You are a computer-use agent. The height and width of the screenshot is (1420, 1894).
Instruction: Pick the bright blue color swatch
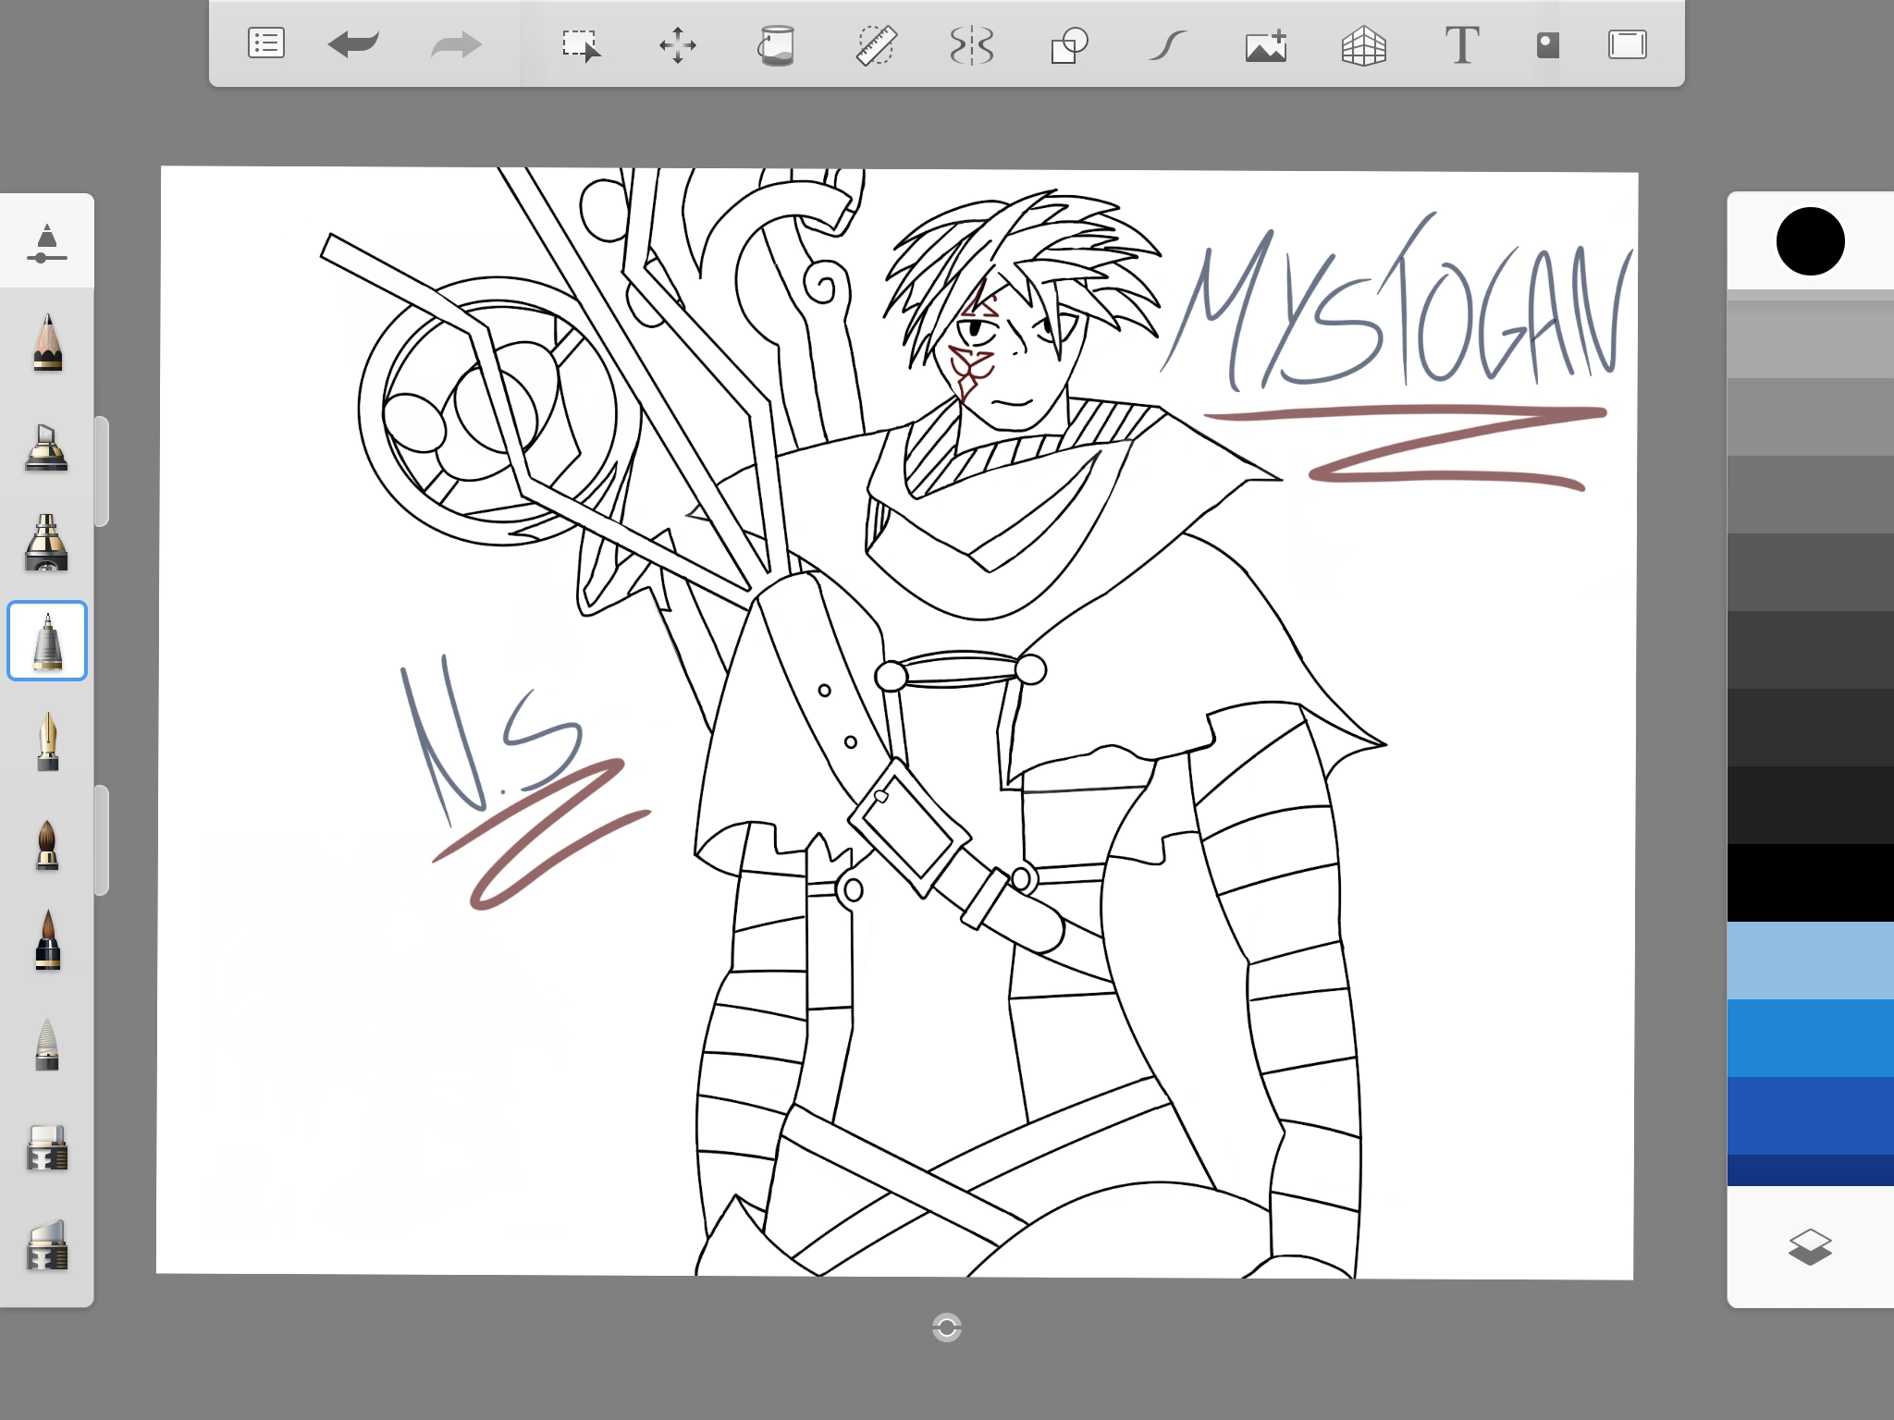[x=1810, y=1037]
